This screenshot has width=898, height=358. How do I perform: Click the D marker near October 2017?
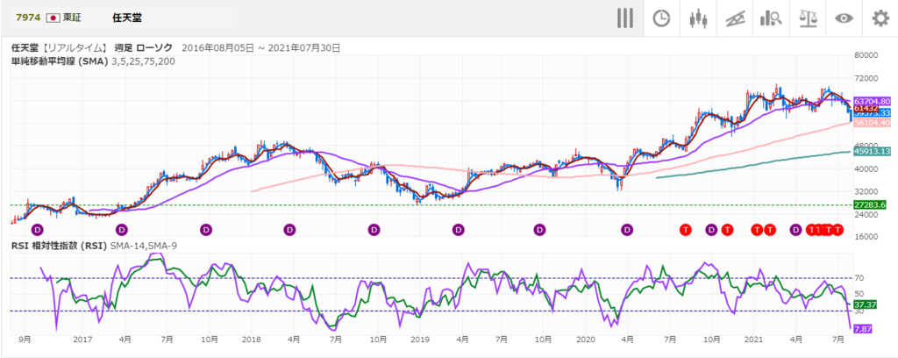point(206,230)
